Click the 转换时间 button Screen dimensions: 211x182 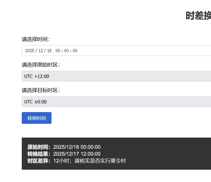coord(37,118)
